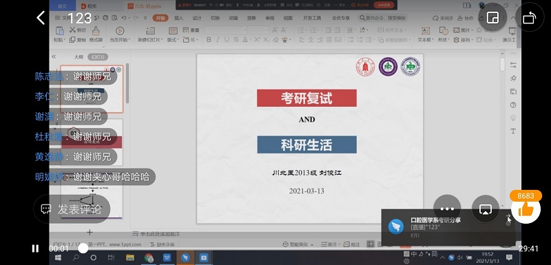Click the Print icon in quick toolbar

point(105,18)
